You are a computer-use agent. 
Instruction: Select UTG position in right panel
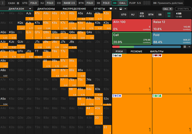pyautogui.click(x=124, y=15)
